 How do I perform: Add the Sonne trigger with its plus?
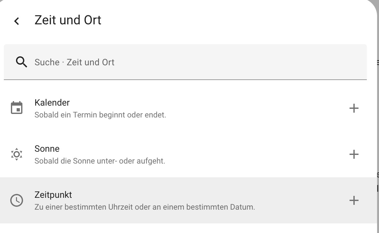click(354, 154)
